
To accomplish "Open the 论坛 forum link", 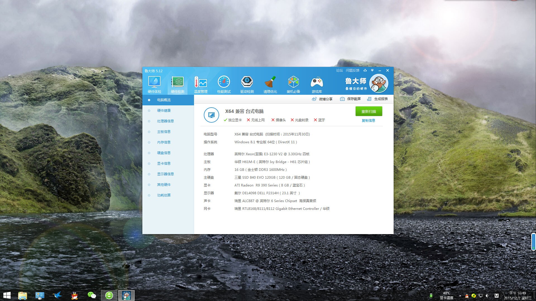I will click(339, 71).
